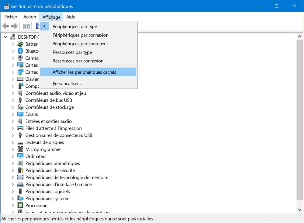Click the printer icon for Files d'attente à l'impression
Viewport: 304px width, 223px height.
[20, 128]
